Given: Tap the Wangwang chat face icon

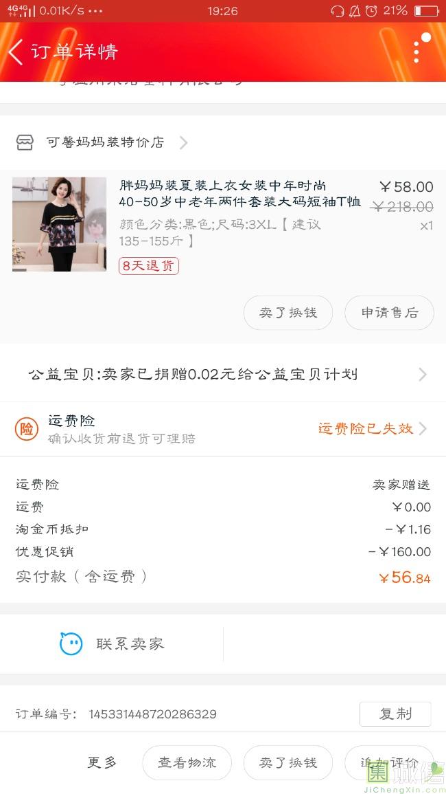Looking at the screenshot, I should pos(71,644).
